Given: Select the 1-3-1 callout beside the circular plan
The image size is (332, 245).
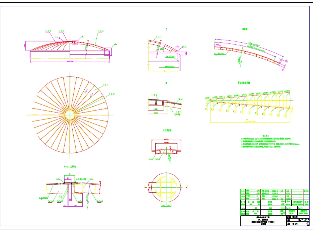Looking at the screenshot, I should click(x=106, y=85).
